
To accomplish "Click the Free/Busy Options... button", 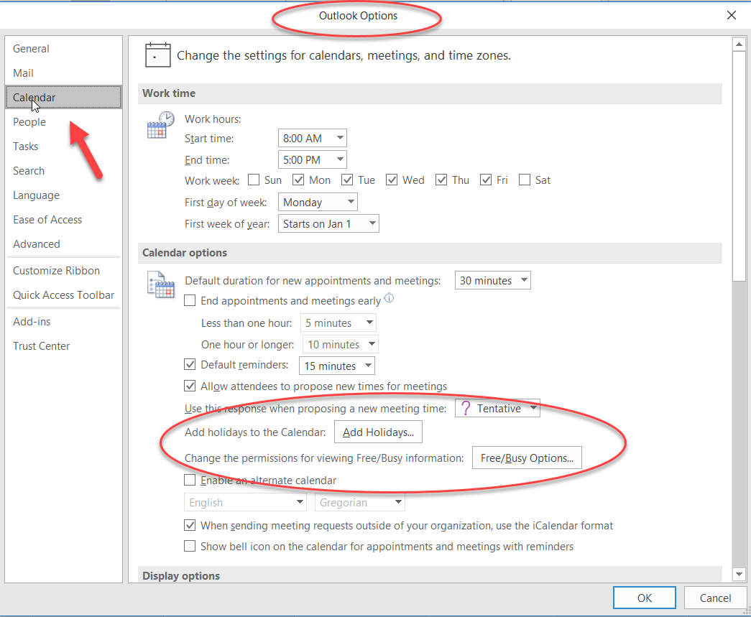I will [527, 458].
